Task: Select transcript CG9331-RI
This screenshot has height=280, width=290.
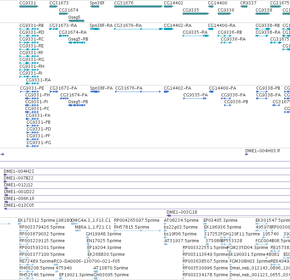Action: 29,77
